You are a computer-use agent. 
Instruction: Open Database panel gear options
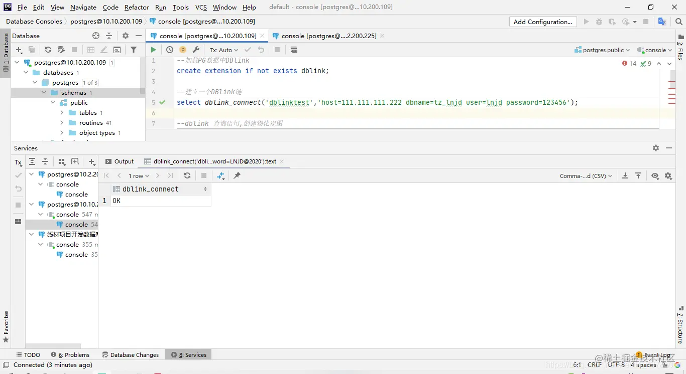click(x=126, y=36)
